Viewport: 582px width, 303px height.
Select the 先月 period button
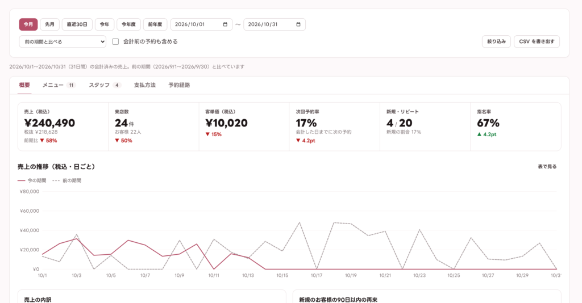click(50, 24)
